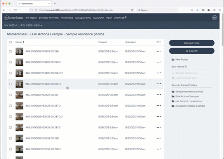This screenshot has height=159, width=224.
Task: Check the box for IMG 20190829 153403 00 286 2
Action: pos(11,62)
